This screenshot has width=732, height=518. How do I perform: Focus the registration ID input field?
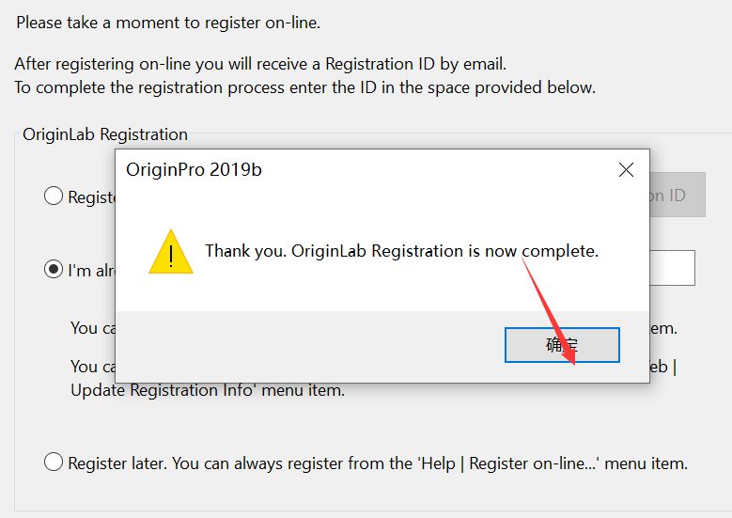pos(672,268)
